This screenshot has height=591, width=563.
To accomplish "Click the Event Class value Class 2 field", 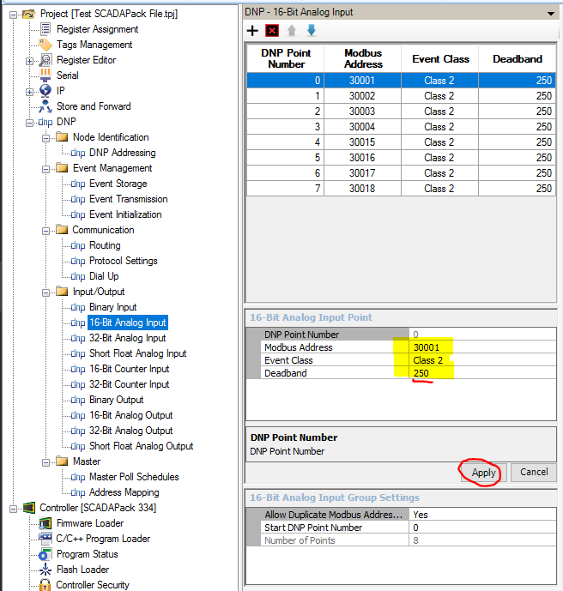I will pyautogui.click(x=482, y=360).
